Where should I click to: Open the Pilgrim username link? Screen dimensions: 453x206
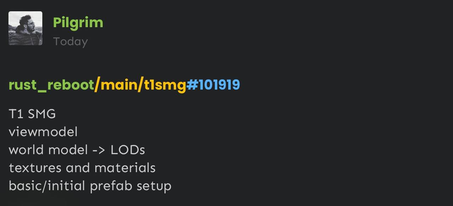tap(78, 23)
